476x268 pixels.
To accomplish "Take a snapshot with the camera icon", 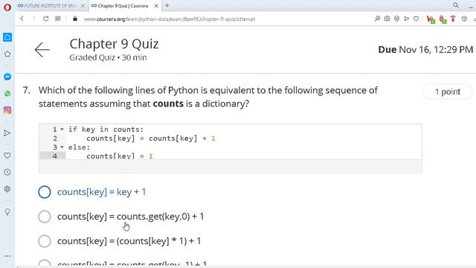I will pyautogui.click(x=387, y=19).
